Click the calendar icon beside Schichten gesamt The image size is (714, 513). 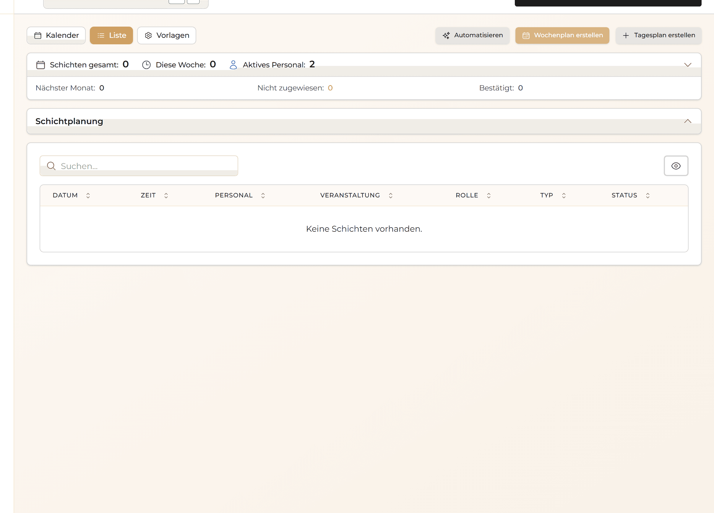coord(40,65)
